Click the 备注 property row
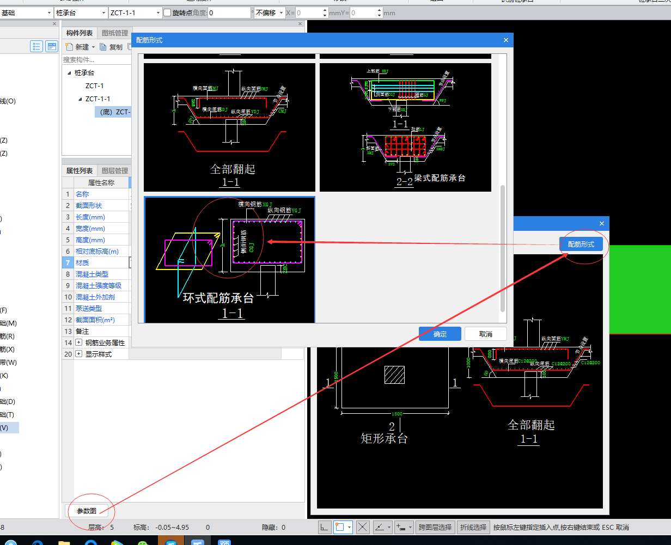Image resolution: width=671 pixels, height=545 pixels. pos(95,331)
